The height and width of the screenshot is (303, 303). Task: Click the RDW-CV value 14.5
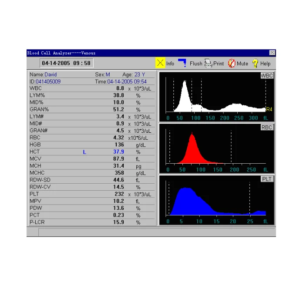[118, 187]
